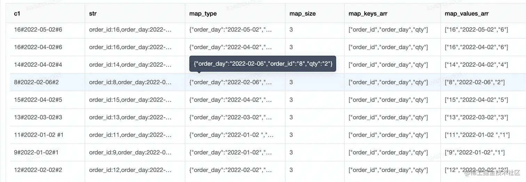This screenshot has height=182, width=526.
Task: Click the map_size column header
Action: [x=303, y=14]
